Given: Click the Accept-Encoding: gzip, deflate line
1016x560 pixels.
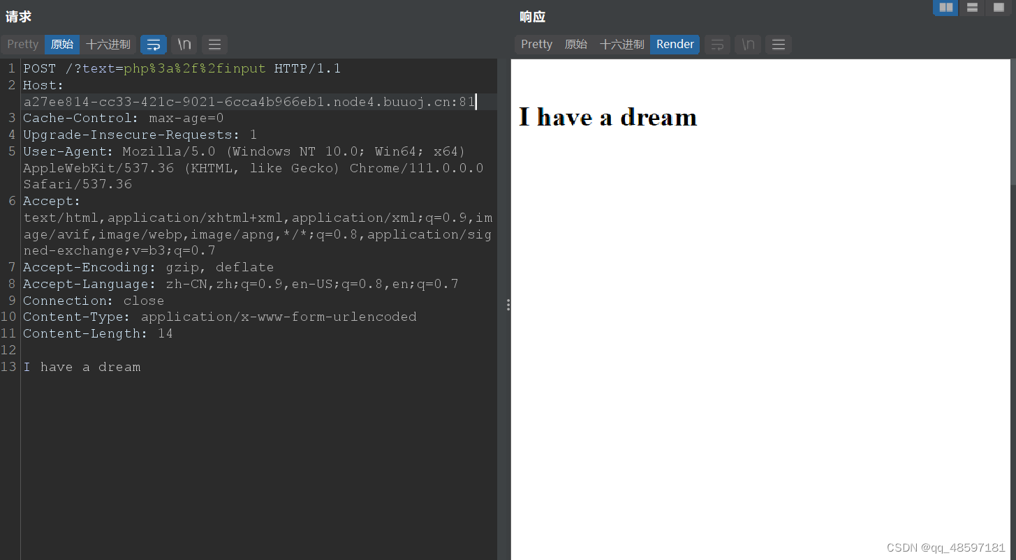Looking at the screenshot, I should point(148,267).
